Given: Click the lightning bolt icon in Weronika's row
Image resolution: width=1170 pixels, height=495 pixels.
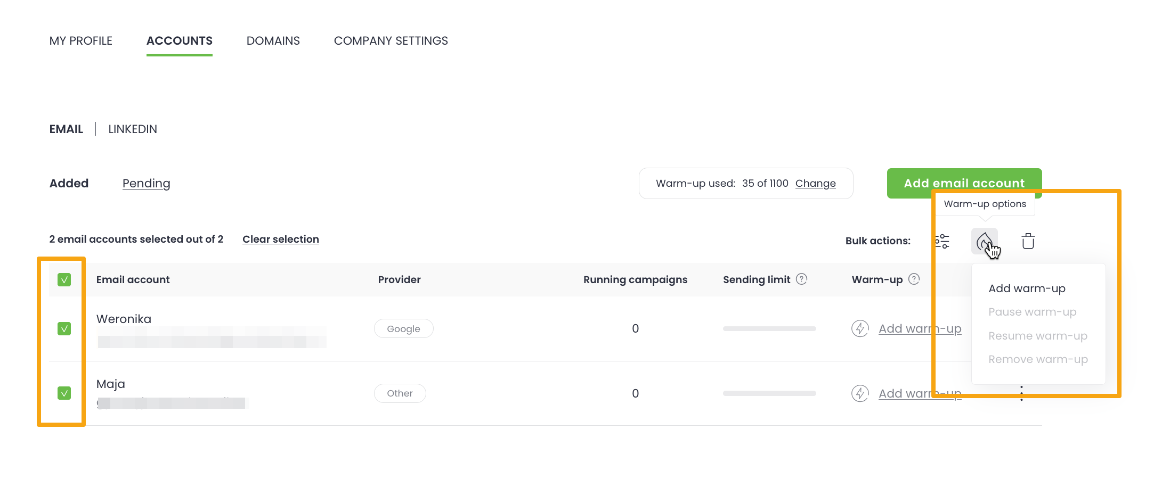Looking at the screenshot, I should (x=860, y=328).
